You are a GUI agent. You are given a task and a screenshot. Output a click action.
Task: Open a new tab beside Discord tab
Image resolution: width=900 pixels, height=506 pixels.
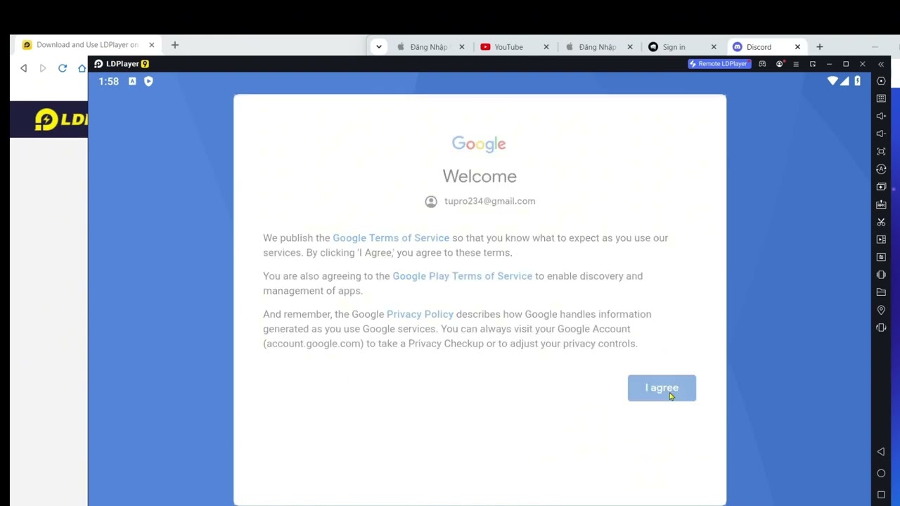(819, 47)
